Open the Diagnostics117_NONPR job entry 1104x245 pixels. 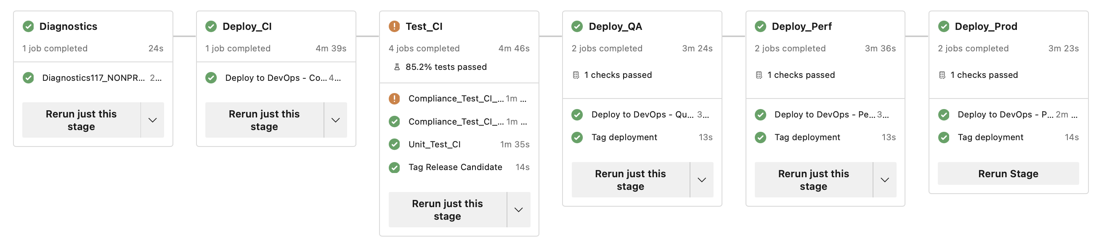point(93,78)
